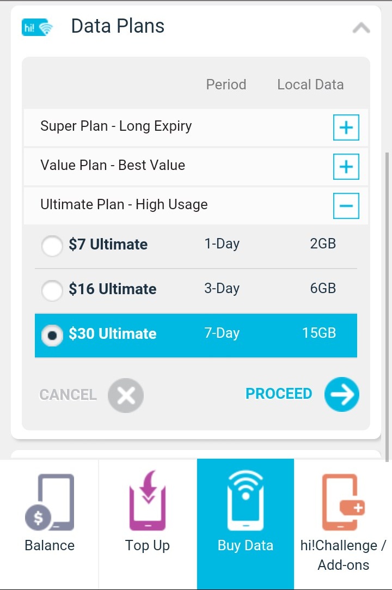Collapse the Ultimate Plan section
Viewport: 392px width, 590px height.
click(x=346, y=206)
